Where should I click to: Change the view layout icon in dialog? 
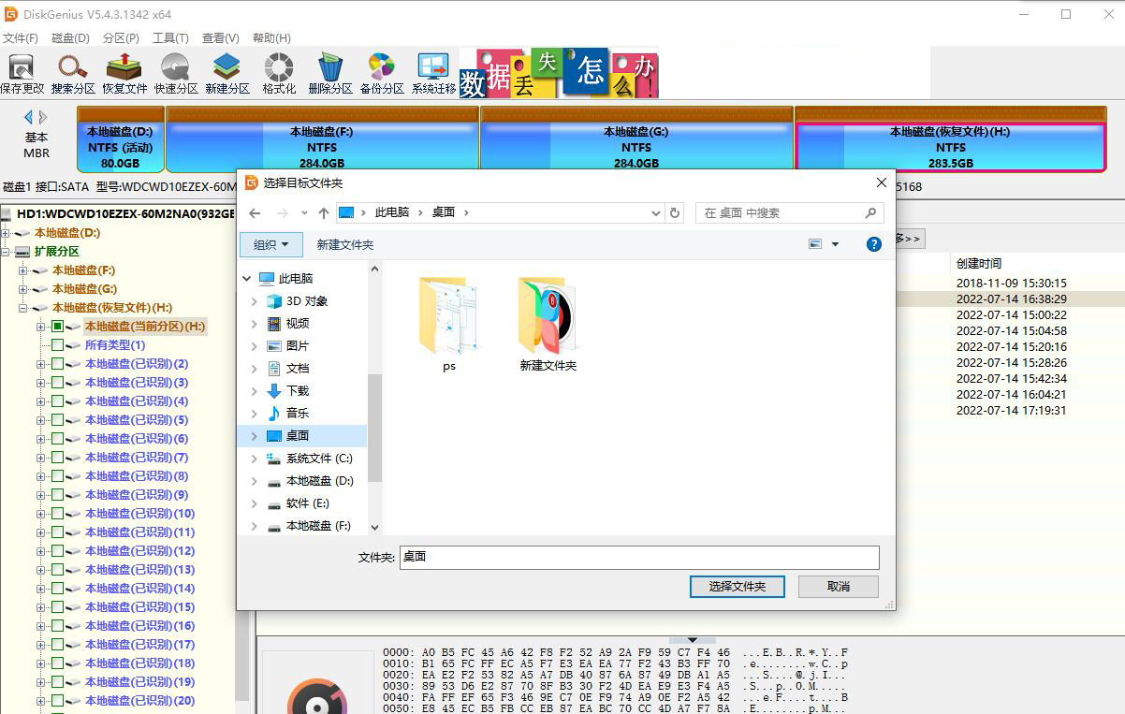tap(815, 244)
